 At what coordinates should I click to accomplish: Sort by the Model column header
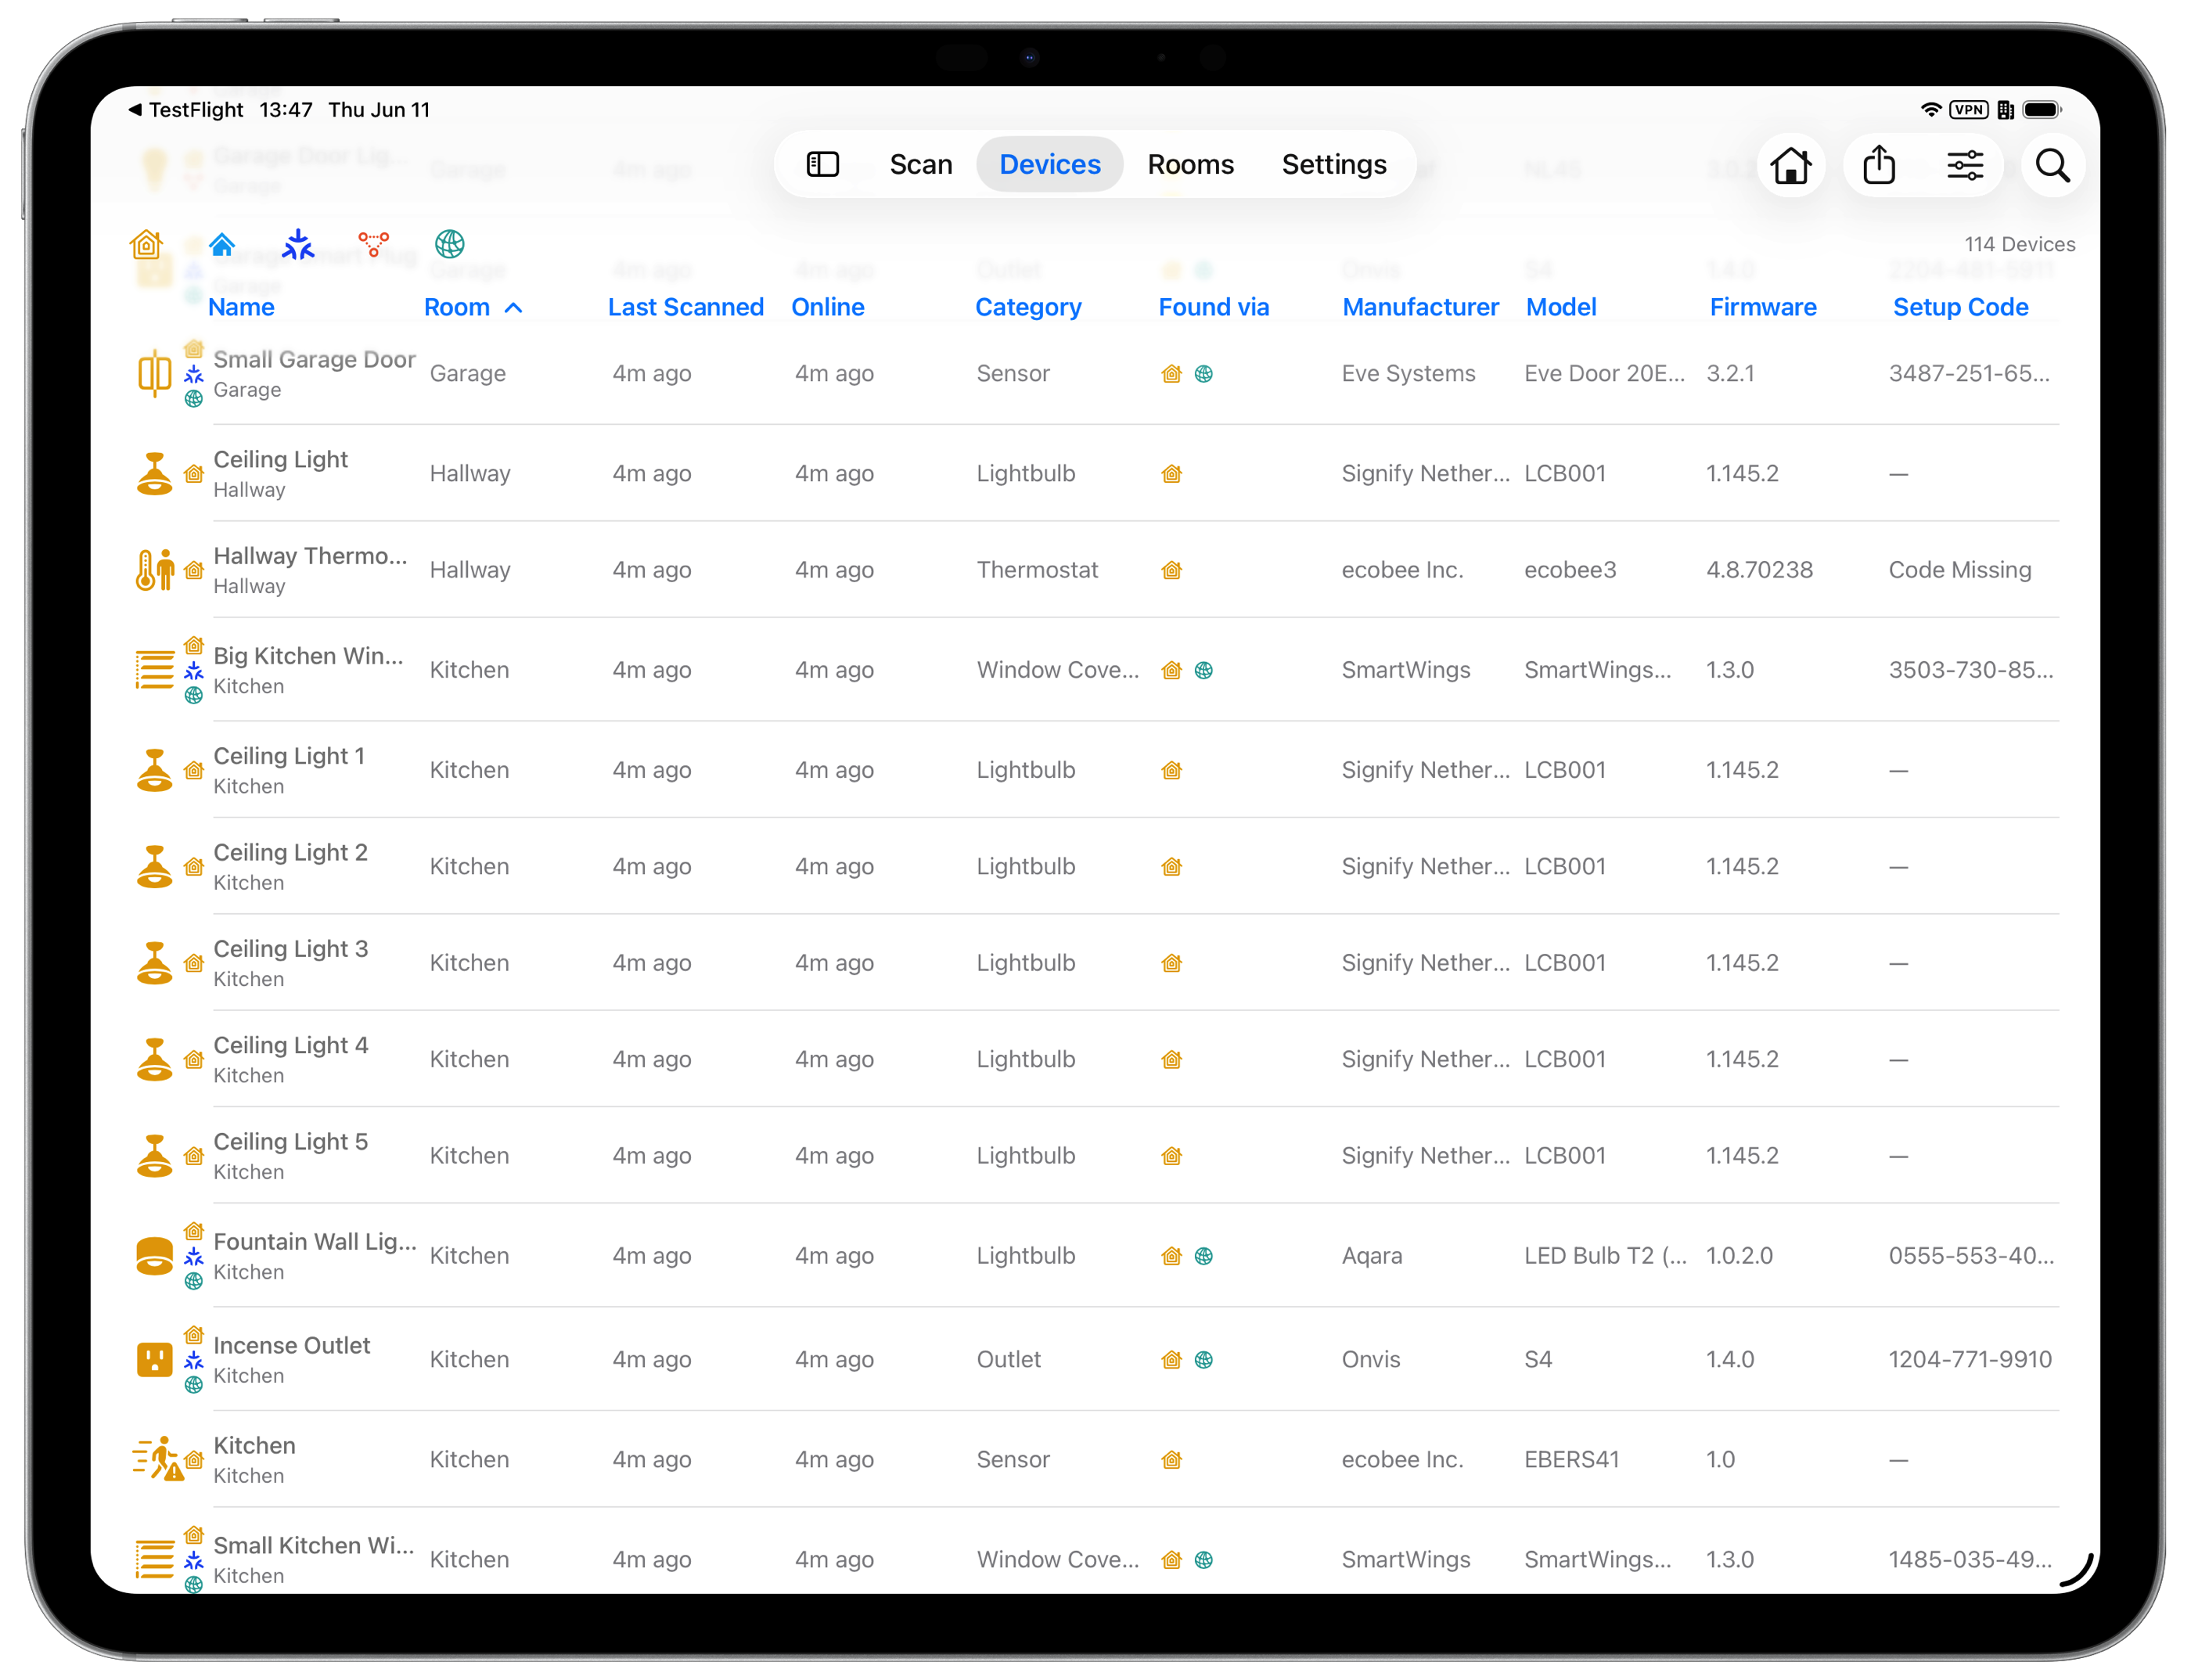[1561, 307]
